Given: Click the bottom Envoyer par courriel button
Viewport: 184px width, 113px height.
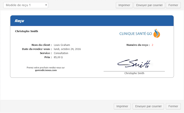Looking at the screenshot, I should [148, 106].
